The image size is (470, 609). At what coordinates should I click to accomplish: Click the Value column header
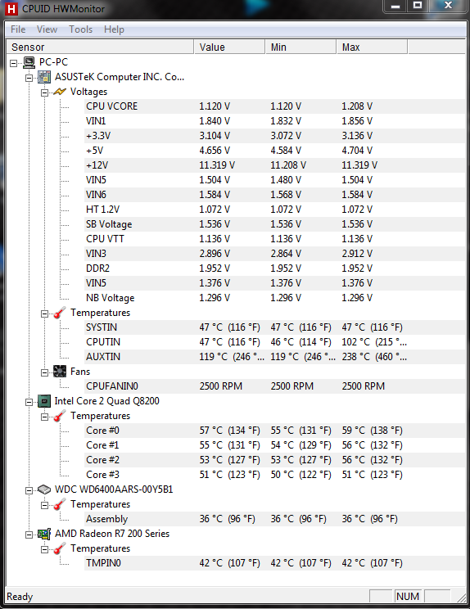(x=229, y=47)
